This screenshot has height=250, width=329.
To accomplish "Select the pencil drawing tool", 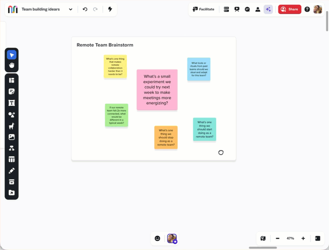I will point(12,171).
